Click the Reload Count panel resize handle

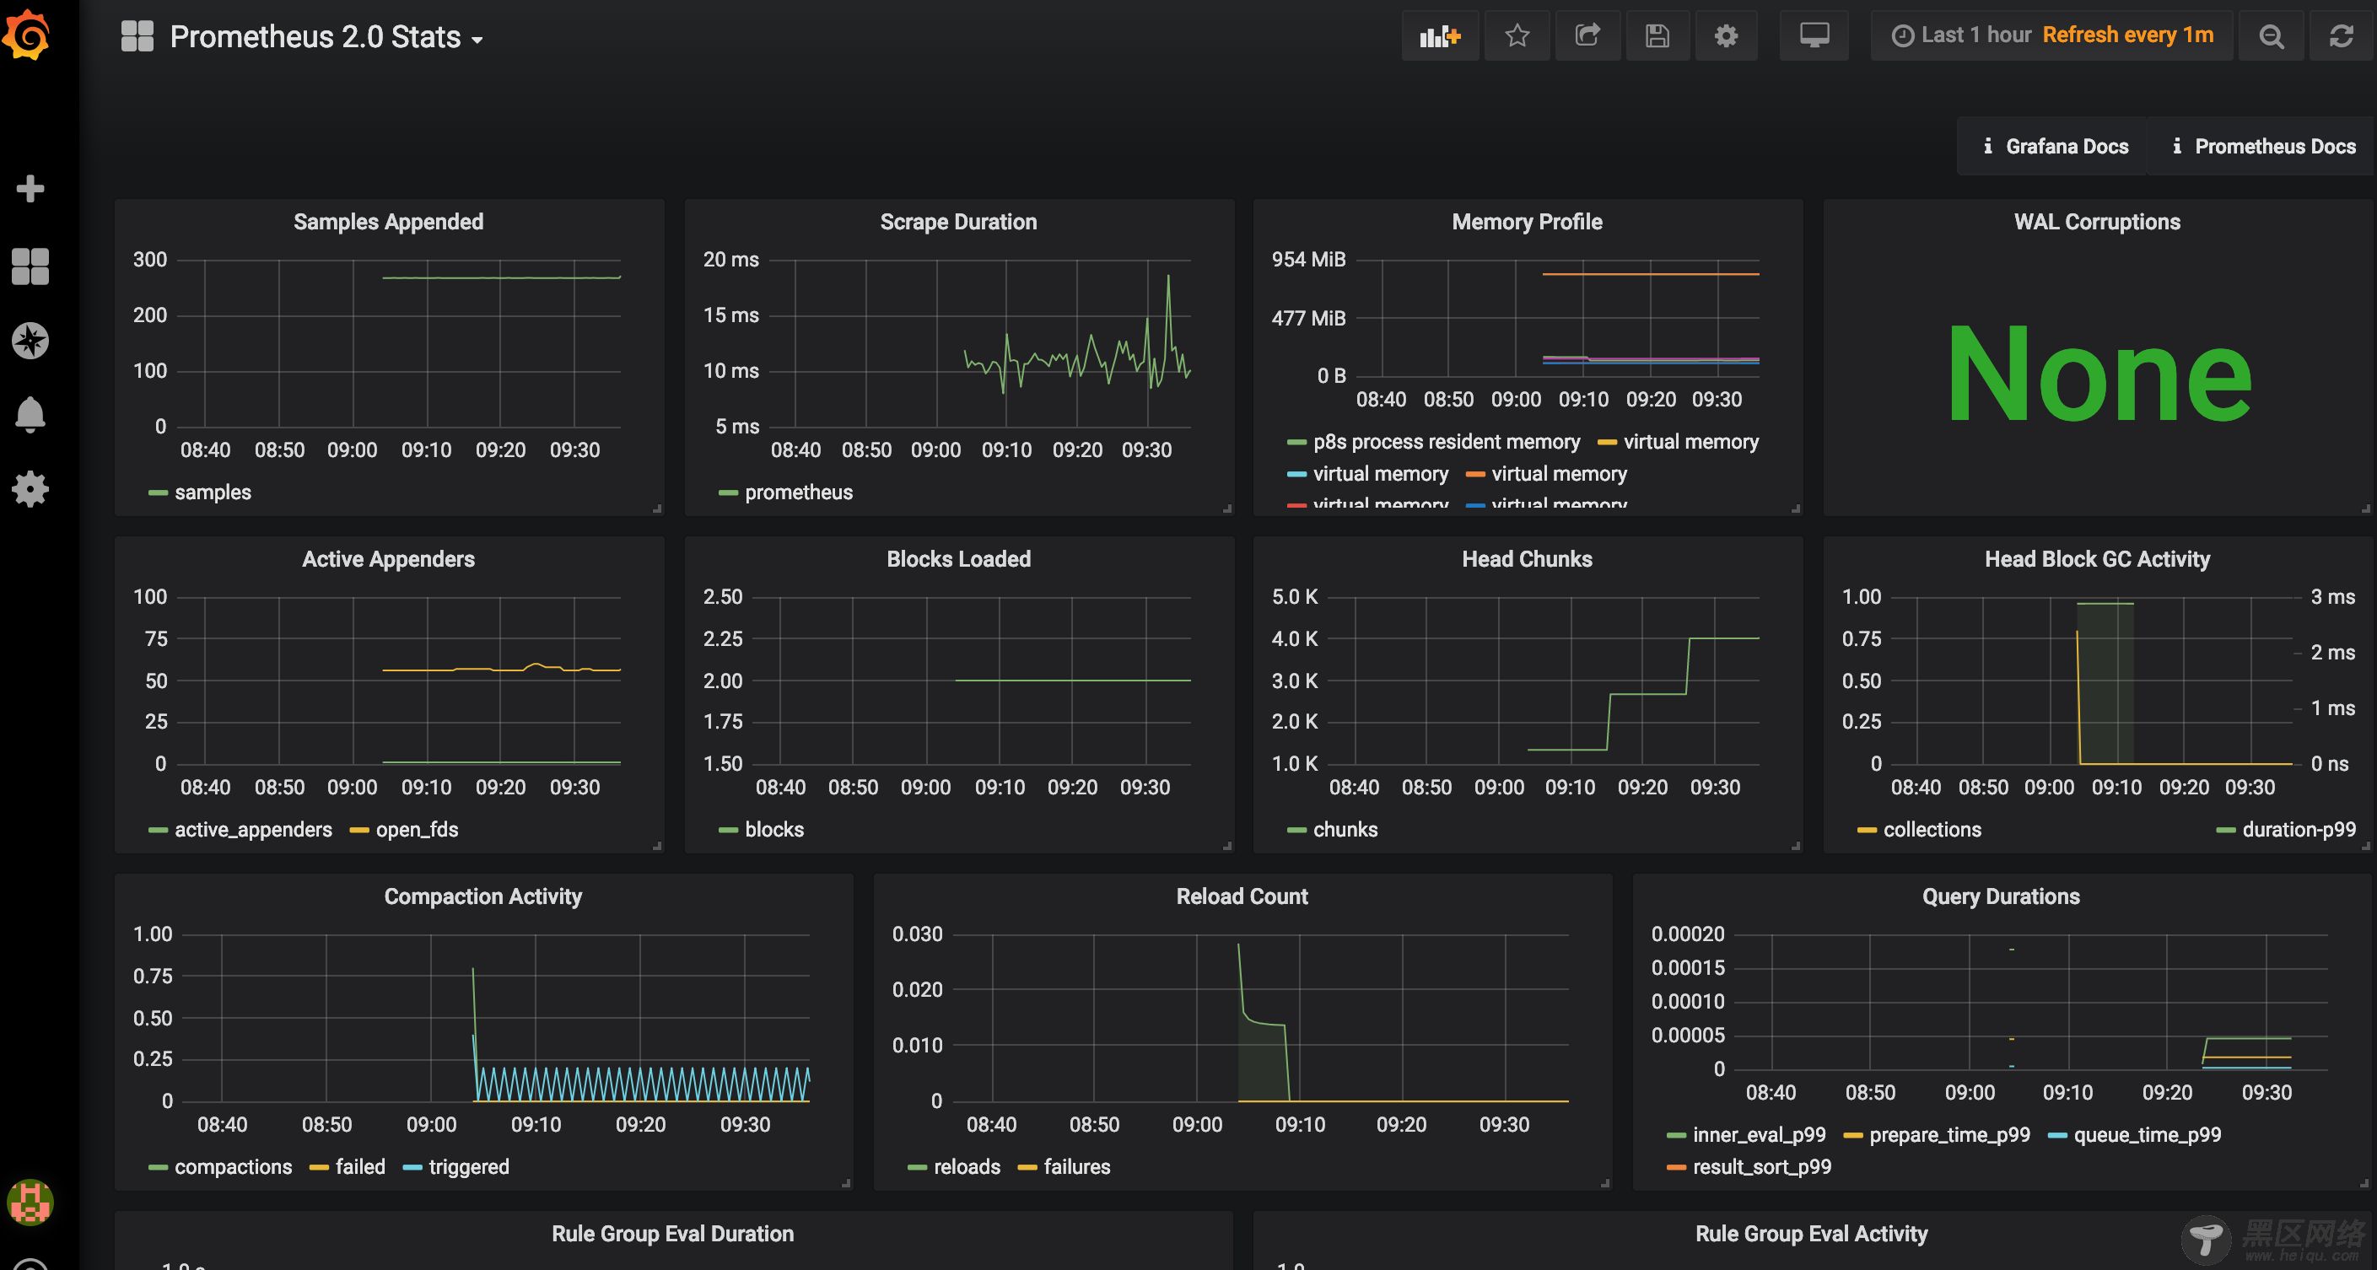(1605, 1183)
